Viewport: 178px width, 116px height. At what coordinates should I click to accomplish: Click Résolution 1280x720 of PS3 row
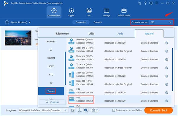coord(115,101)
